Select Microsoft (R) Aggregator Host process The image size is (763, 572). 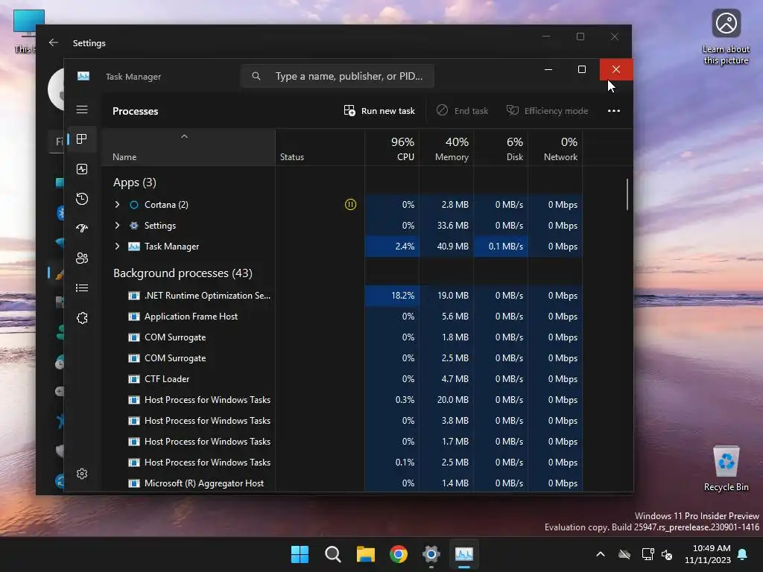(x=342, y=483)
